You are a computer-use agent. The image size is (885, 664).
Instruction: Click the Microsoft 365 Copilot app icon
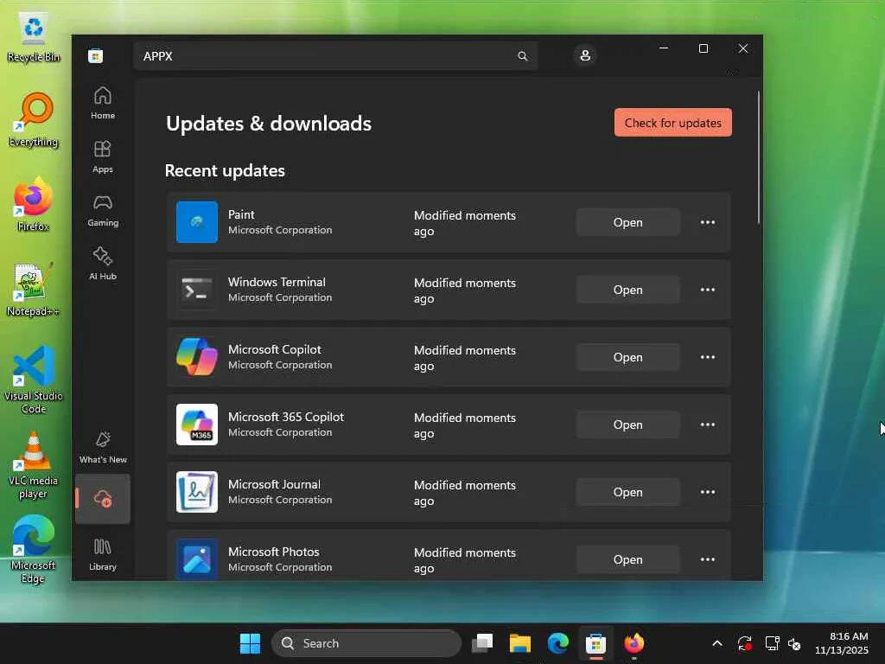[x=197, y=425]
